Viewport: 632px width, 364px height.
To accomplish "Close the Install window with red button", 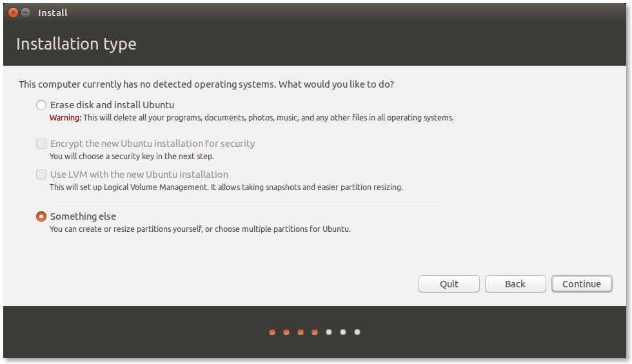I will click(13, 13).
